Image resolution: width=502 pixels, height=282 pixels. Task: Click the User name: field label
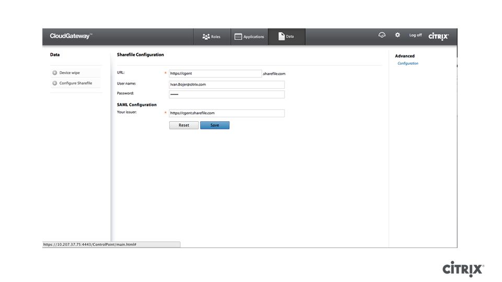point(127,84)
